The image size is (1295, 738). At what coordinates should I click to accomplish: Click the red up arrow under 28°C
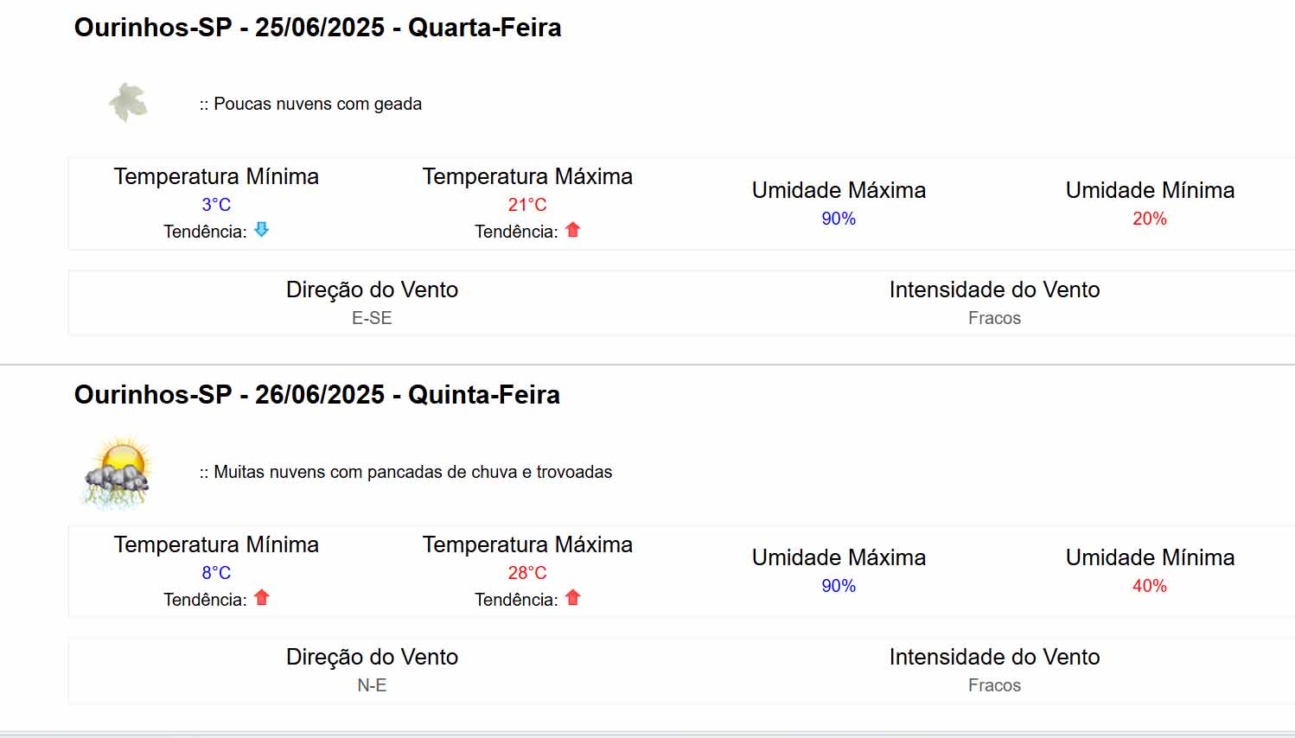point(572,597)
